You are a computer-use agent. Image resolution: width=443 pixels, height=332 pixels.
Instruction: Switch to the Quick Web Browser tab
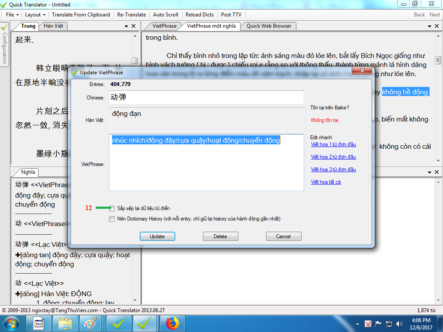pyautogui.click(x=269, y=26)
